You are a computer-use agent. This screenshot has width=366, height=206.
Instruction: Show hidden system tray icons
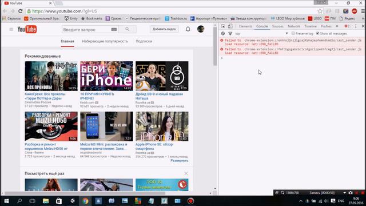coord(301,201)
